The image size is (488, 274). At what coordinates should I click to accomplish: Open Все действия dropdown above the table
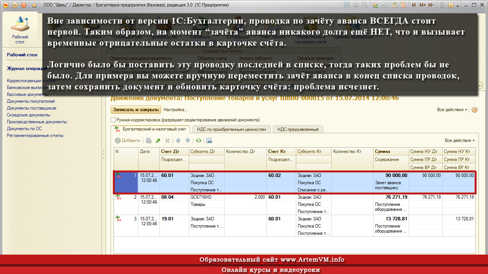coord(460,140)
